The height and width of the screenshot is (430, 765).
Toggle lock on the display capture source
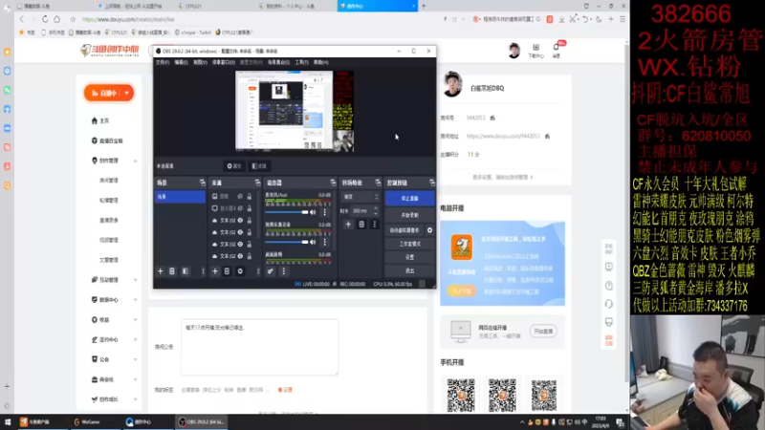[x=250, y=208]
